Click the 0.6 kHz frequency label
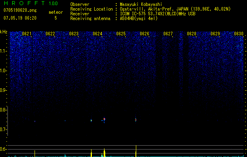The width and height of the screenshot is (247, 157). point(3,149)
